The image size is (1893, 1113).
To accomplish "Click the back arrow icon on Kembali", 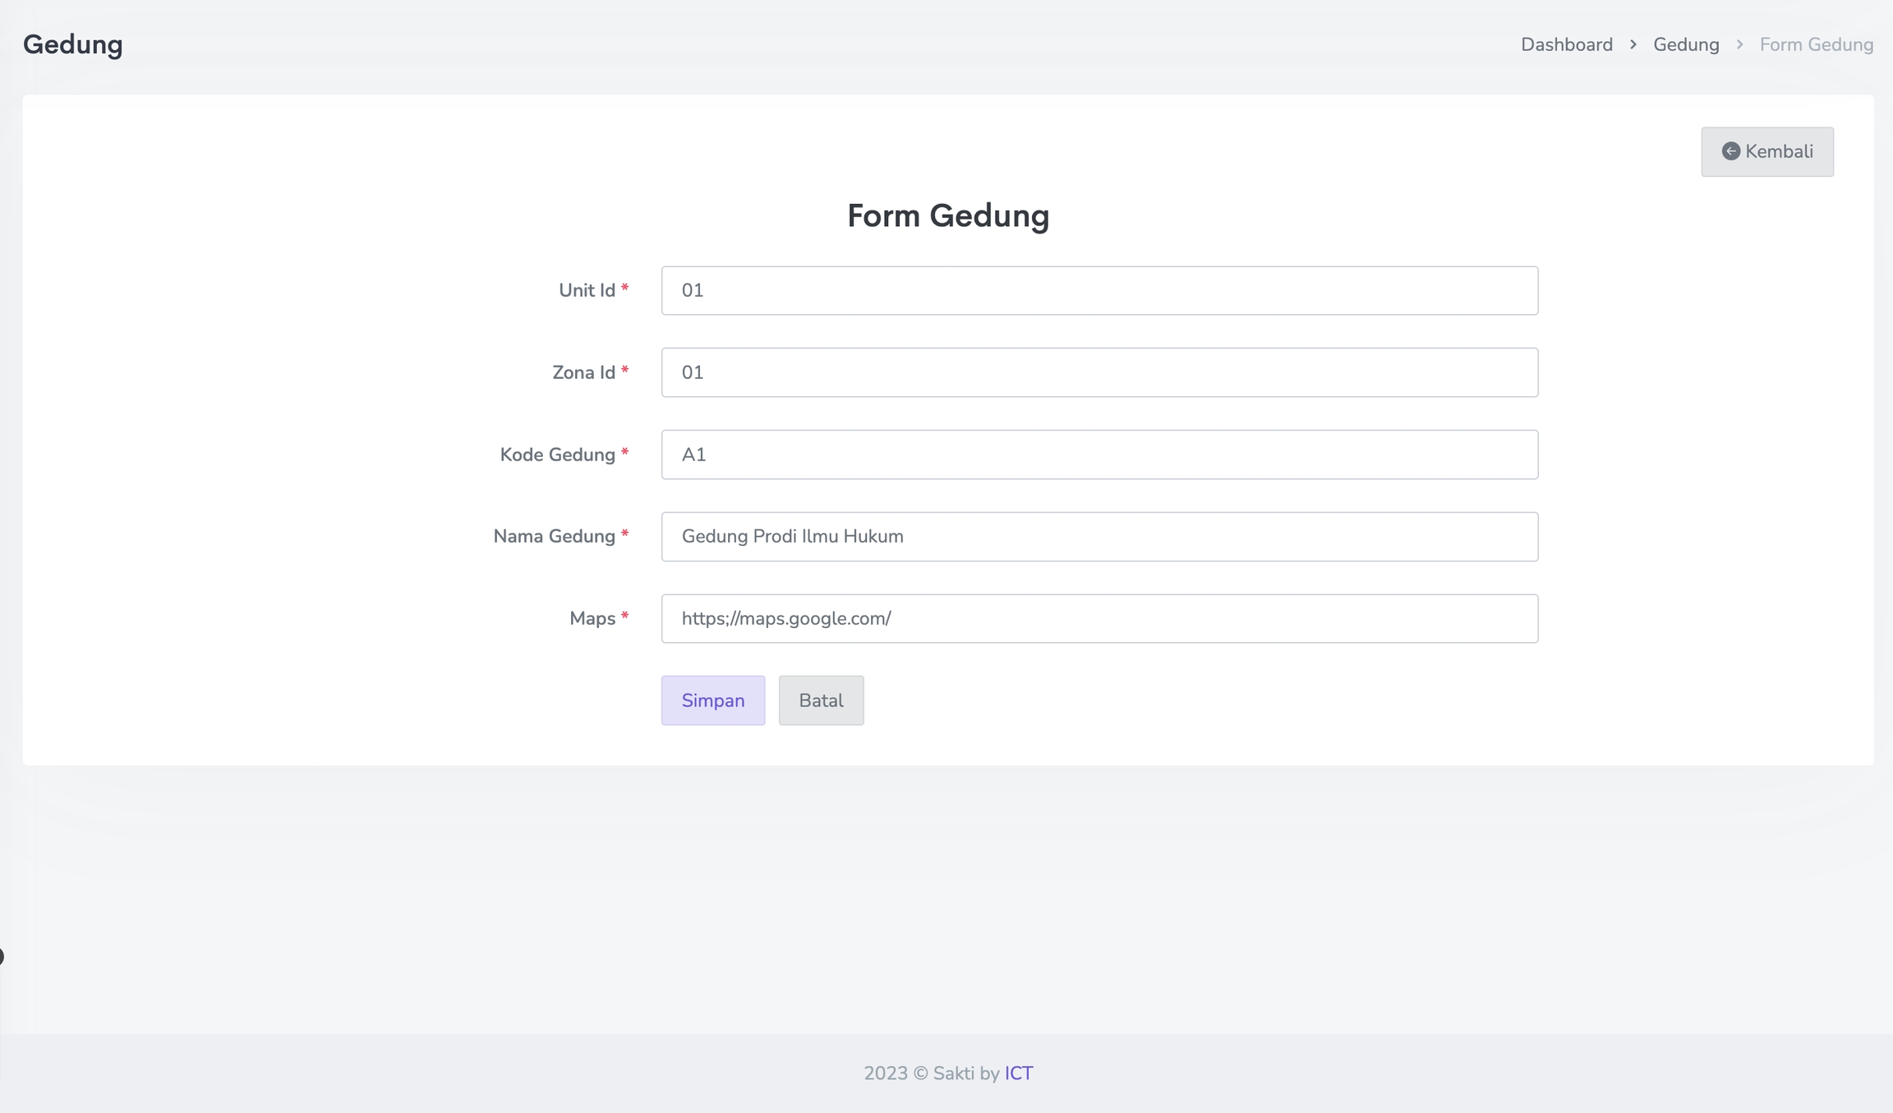I will [x=1730, y=151].
